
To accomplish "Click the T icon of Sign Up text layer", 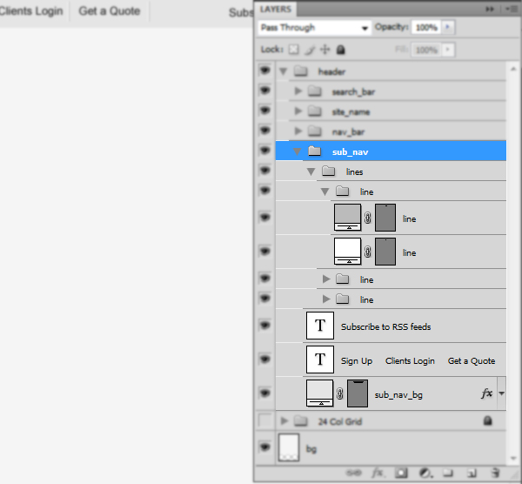I will (320, 360).
